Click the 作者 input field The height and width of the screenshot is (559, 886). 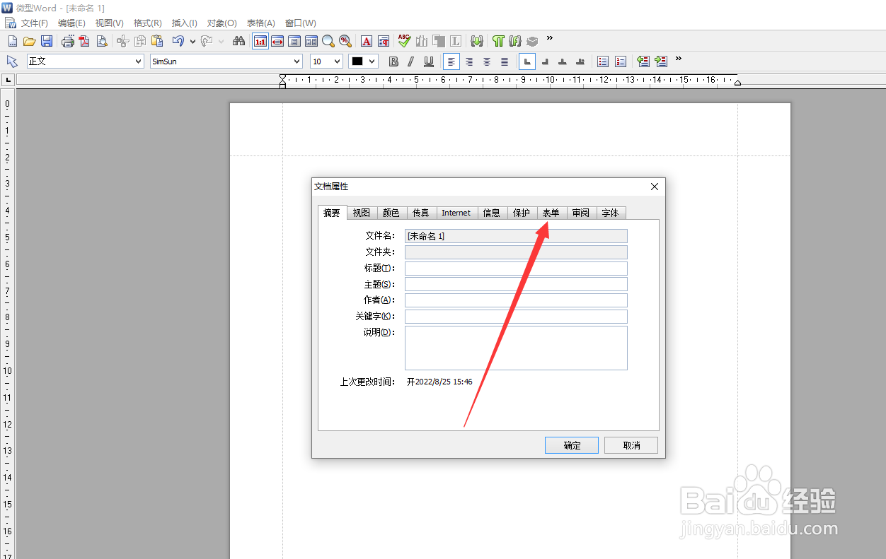point(516,300)
